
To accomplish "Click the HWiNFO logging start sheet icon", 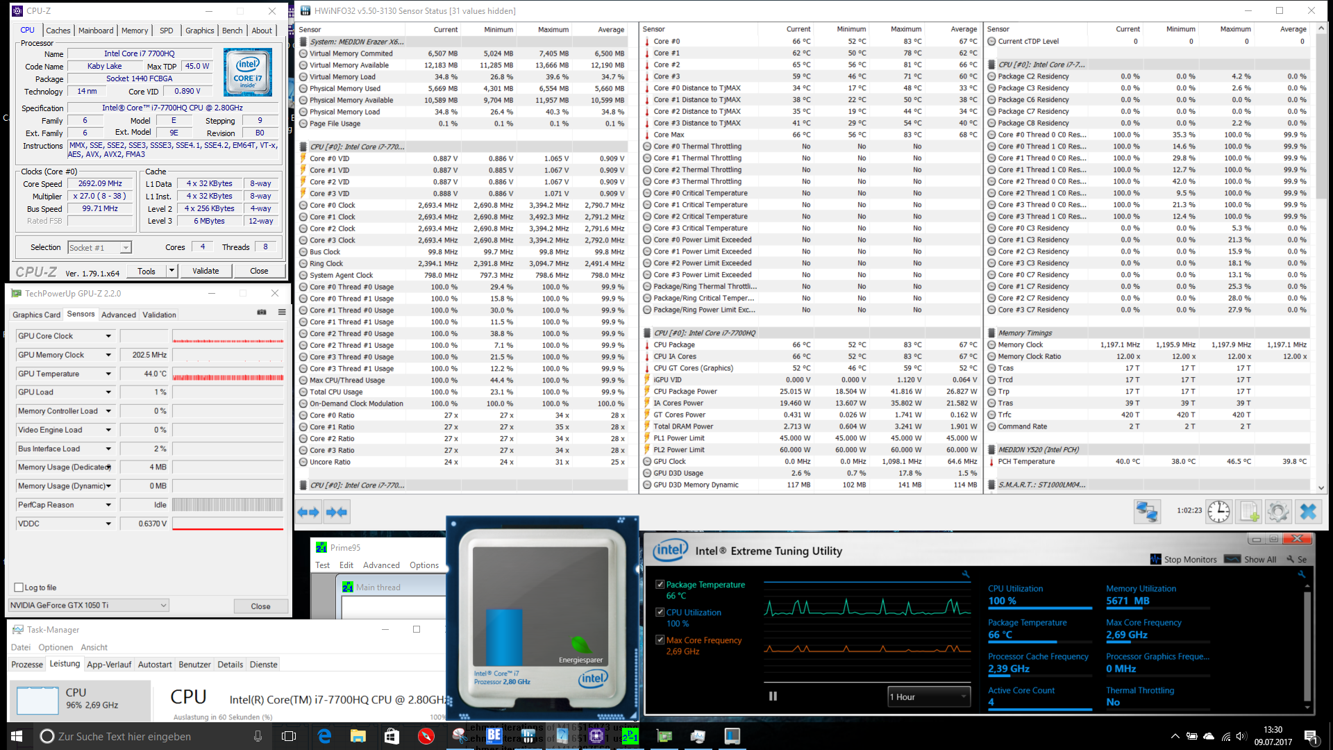I will click(x=1249, y=512).
